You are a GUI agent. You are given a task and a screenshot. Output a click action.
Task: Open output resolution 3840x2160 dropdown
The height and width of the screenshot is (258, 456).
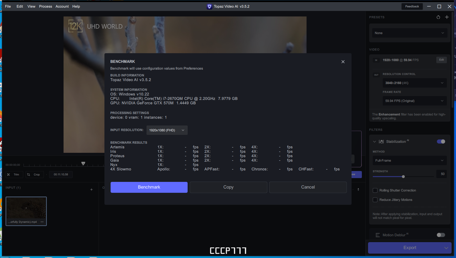[x=415, y=83]
